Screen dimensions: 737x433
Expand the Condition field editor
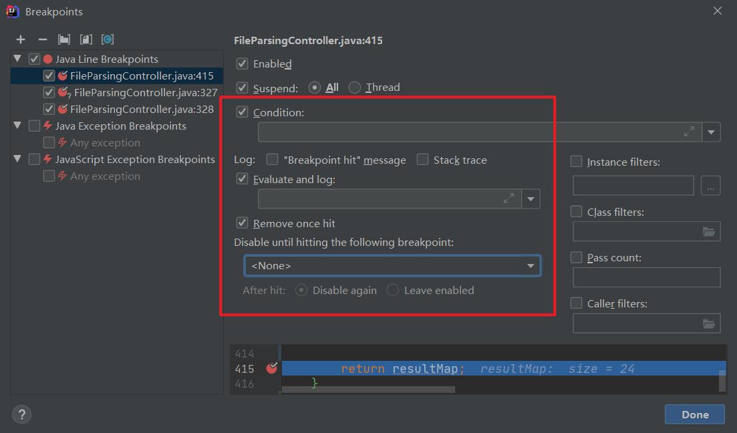point(689,132)
